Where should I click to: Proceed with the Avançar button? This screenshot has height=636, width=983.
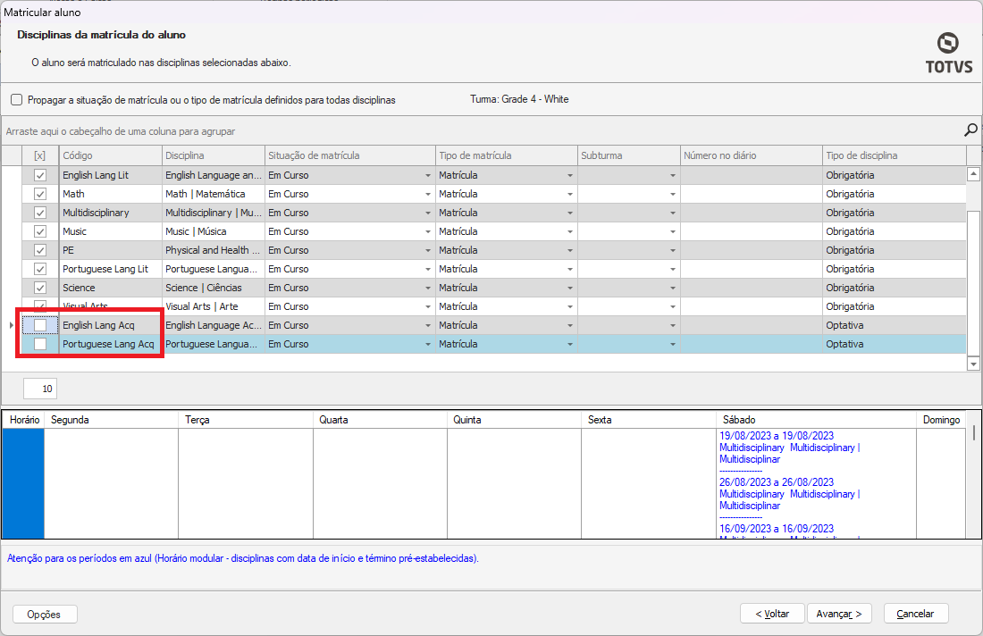[839, 614]
